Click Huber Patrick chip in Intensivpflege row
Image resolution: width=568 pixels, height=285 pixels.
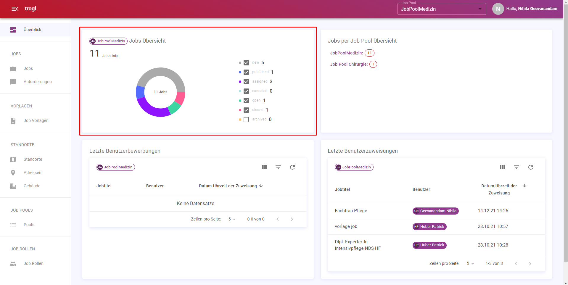[x=429, y=245]
